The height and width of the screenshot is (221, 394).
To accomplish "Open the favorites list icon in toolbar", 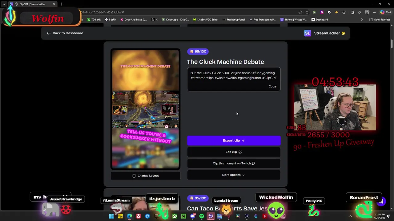I will coord(360,12).
